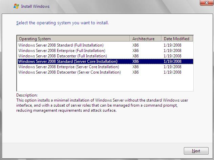The image size is (214, 160).
Task: Click the Description label text
Action: coord(27,96)
